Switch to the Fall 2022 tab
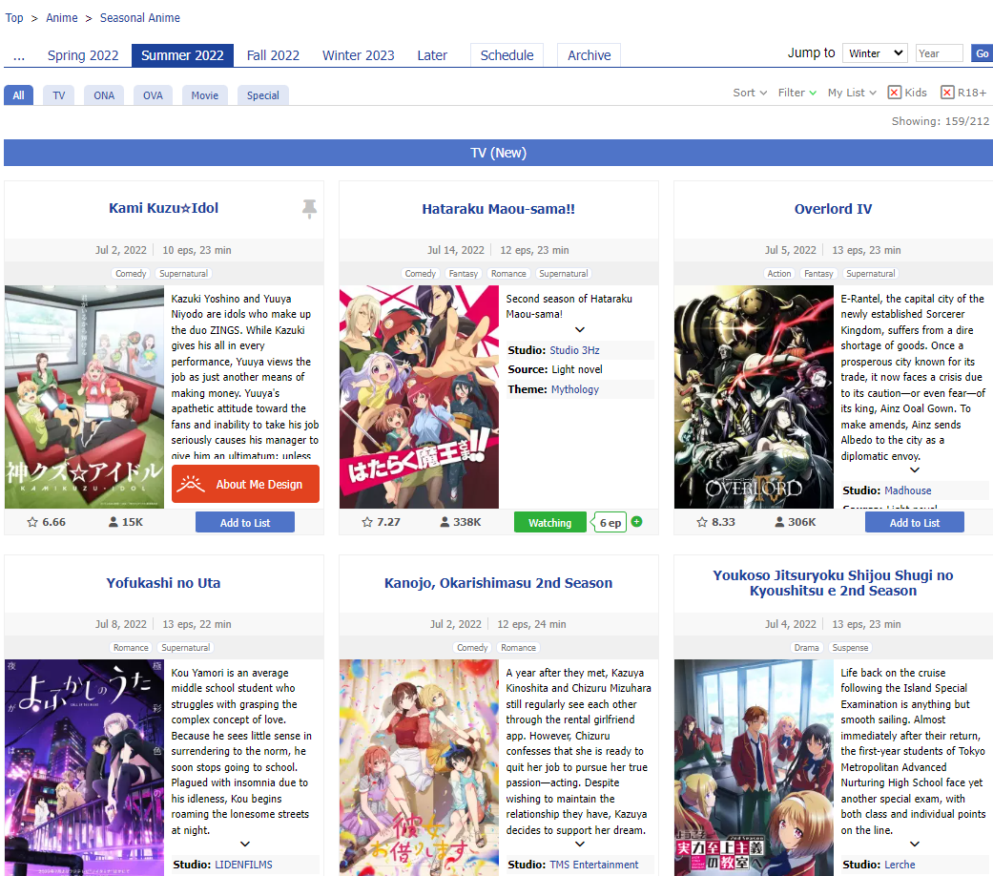The width and height of the screenshot is (993, 876). pyautogui.click(x=273, y=55)
